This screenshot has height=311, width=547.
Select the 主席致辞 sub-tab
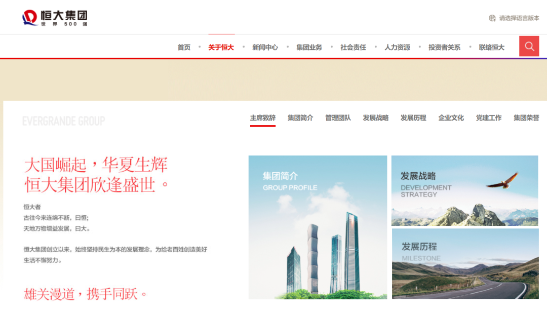(x=262, y=118)
